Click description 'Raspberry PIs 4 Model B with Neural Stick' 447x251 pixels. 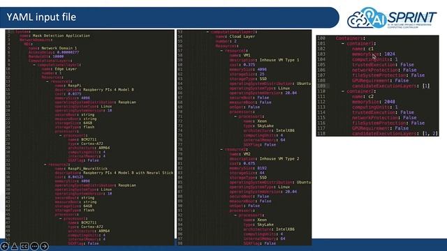[x=128, y=173]
